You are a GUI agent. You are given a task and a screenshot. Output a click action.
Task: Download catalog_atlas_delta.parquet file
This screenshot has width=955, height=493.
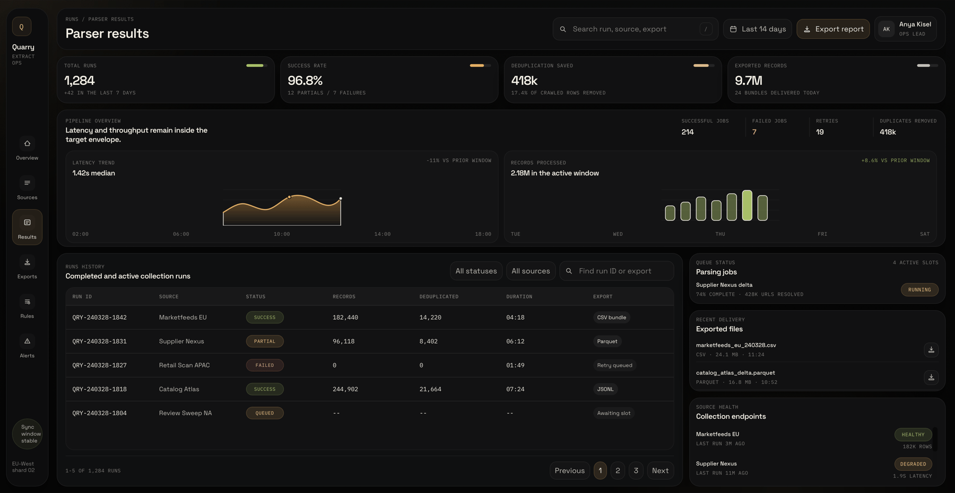(931, 377)
